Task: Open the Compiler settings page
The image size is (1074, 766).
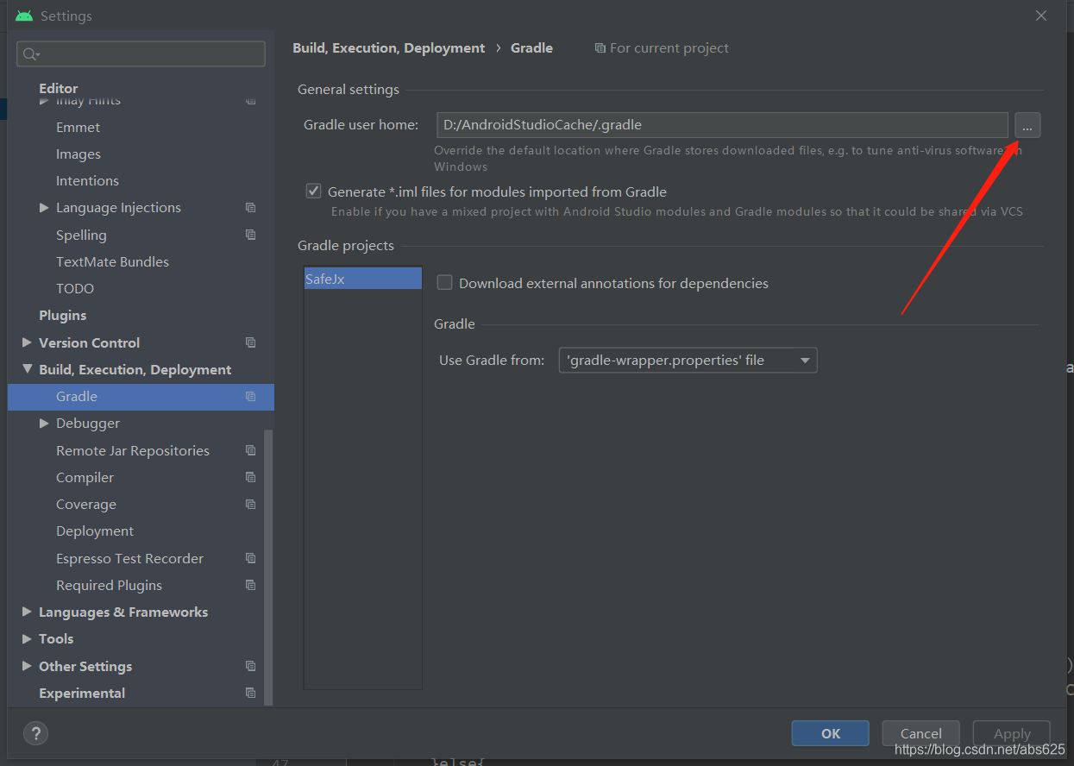Action: [85, 477]
